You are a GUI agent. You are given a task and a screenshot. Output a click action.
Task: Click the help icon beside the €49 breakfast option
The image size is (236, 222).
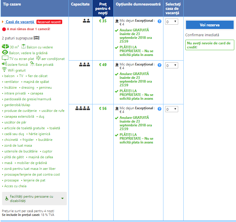159,65
